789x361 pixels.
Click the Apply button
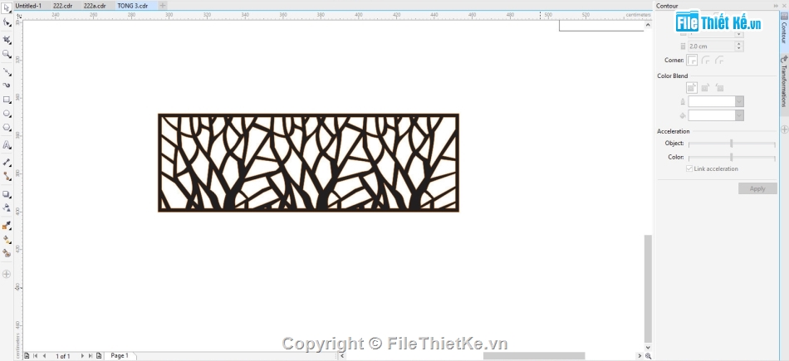click(x=757, y=188)
